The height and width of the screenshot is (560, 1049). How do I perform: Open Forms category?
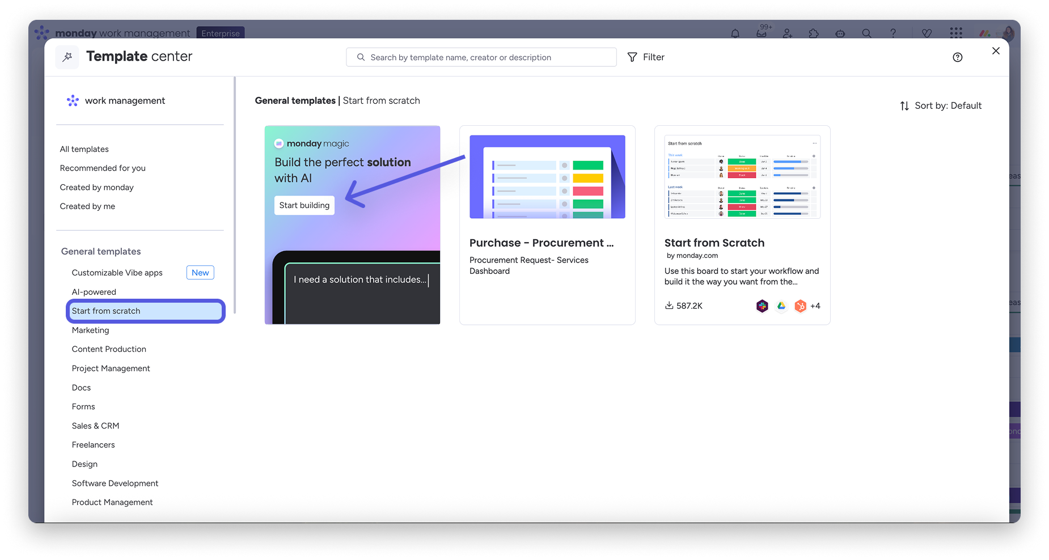pyautogui.click(x=83, y=407)
